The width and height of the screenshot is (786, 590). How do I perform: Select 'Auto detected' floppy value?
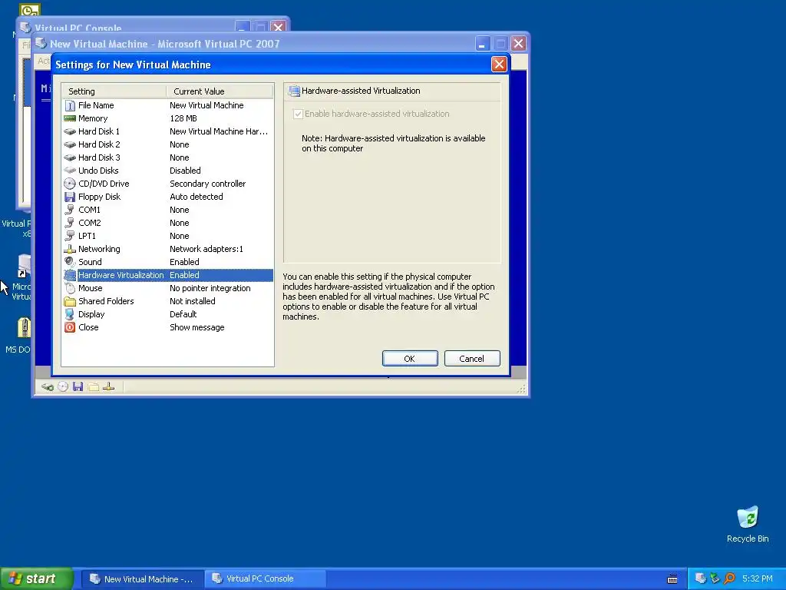pos(196,197)
